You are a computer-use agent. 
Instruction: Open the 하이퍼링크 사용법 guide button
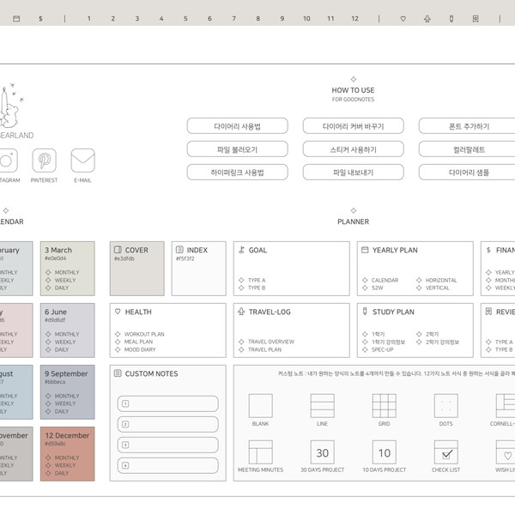tap(238, 173)
